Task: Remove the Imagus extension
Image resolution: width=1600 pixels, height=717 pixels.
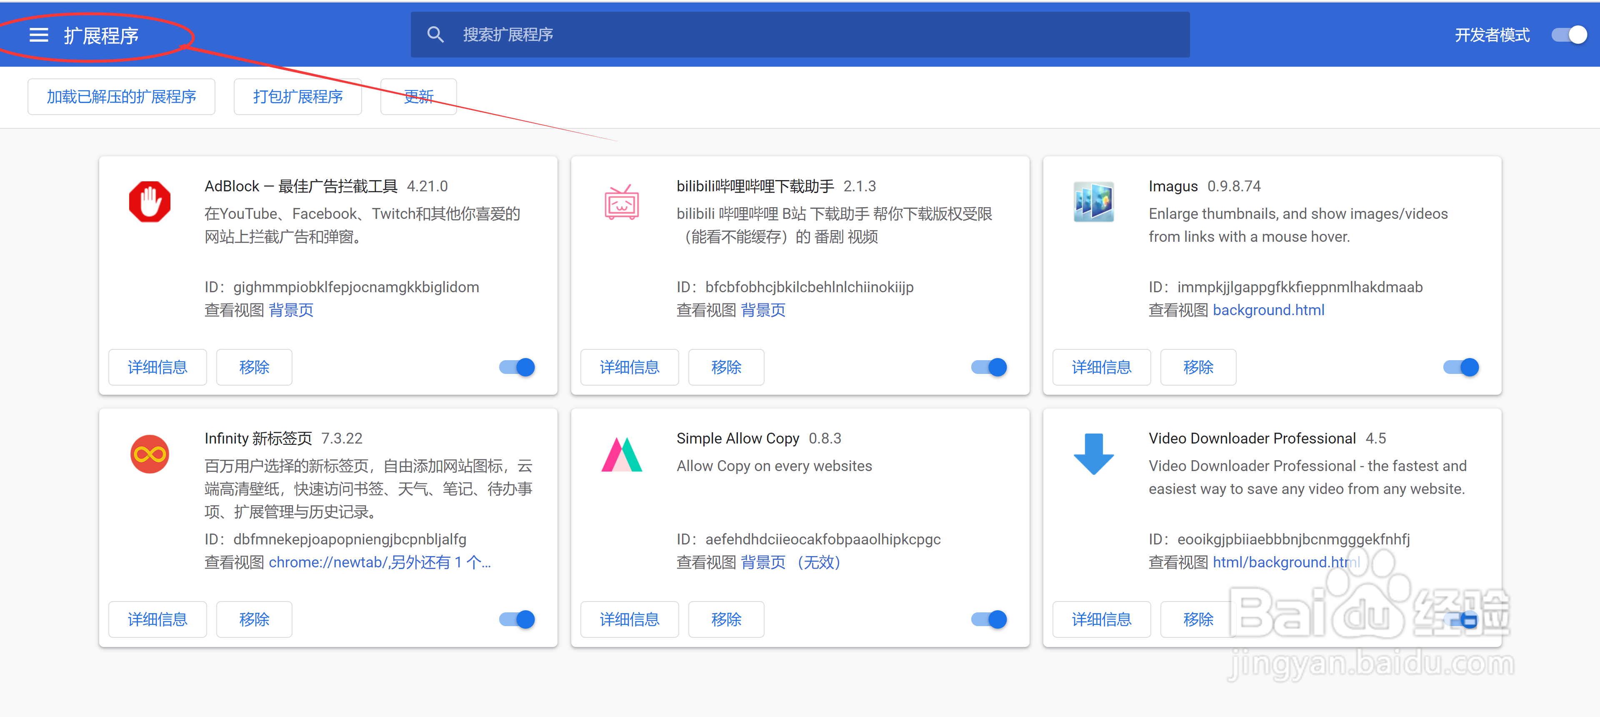Action: 1198,367
